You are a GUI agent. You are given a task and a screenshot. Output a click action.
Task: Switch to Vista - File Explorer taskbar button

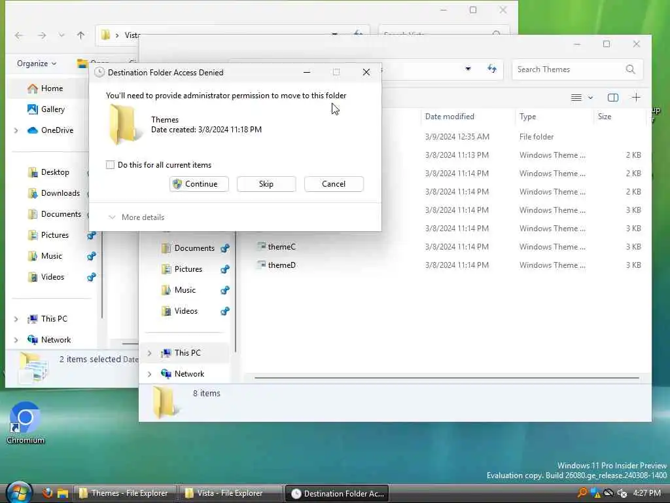[231, 493]
